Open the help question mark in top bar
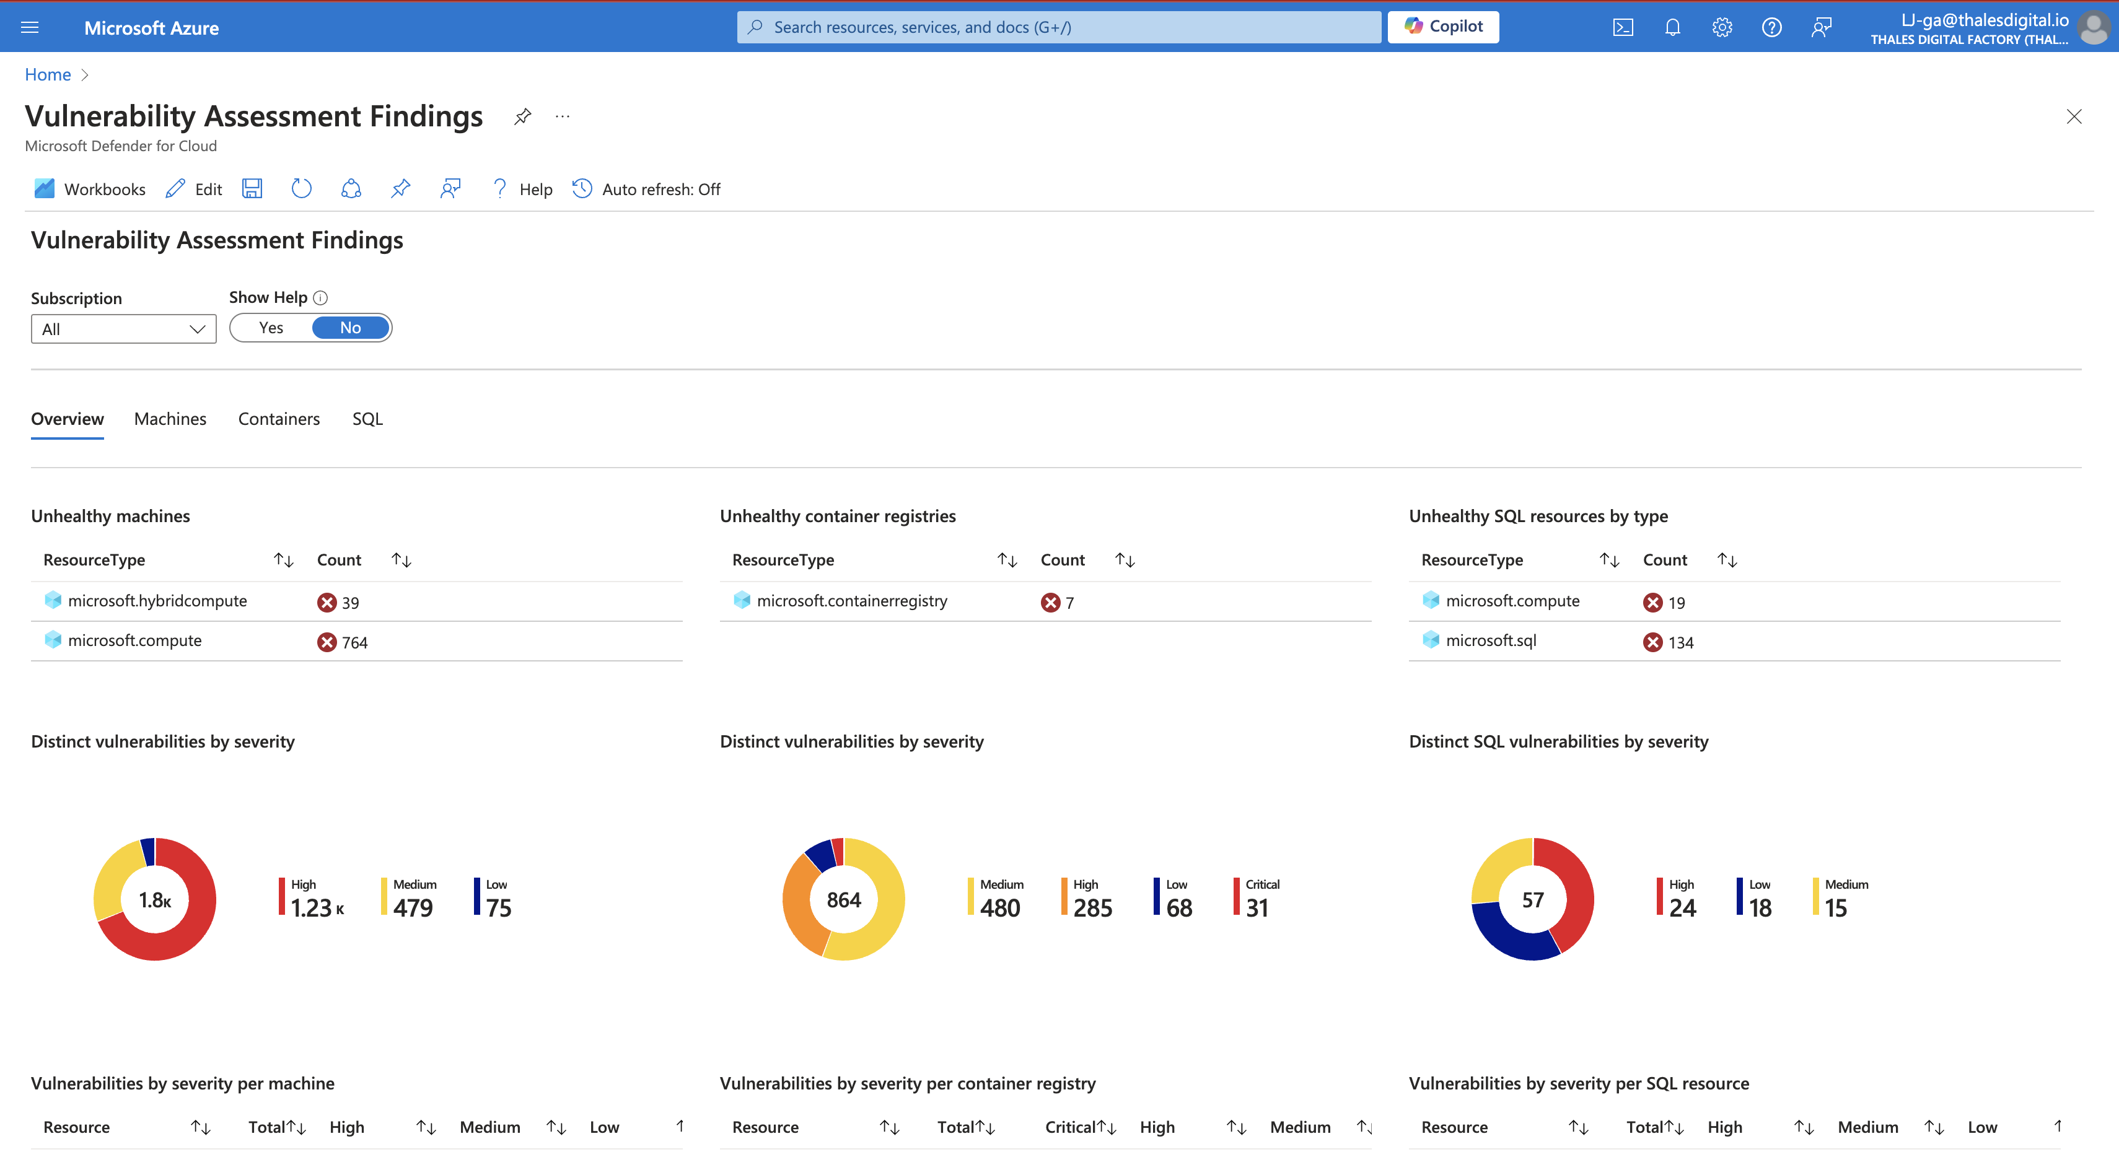 (1771, 27)
